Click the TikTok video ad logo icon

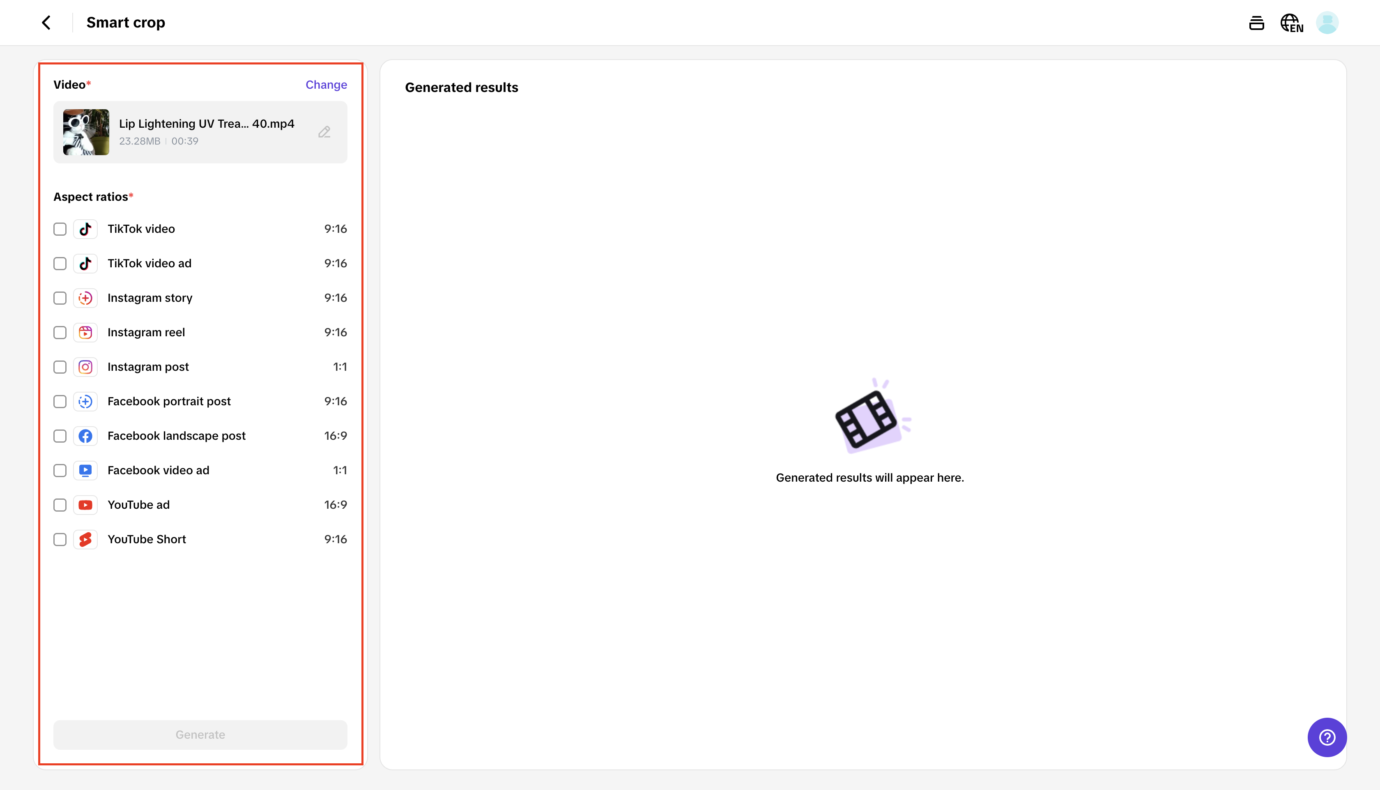point(85,264)
